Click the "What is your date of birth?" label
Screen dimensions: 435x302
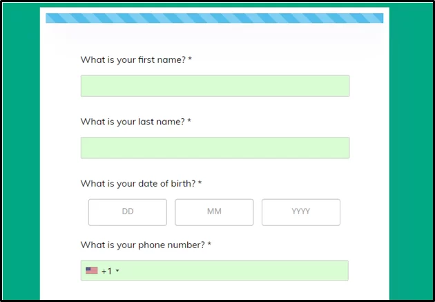(137, 184)
